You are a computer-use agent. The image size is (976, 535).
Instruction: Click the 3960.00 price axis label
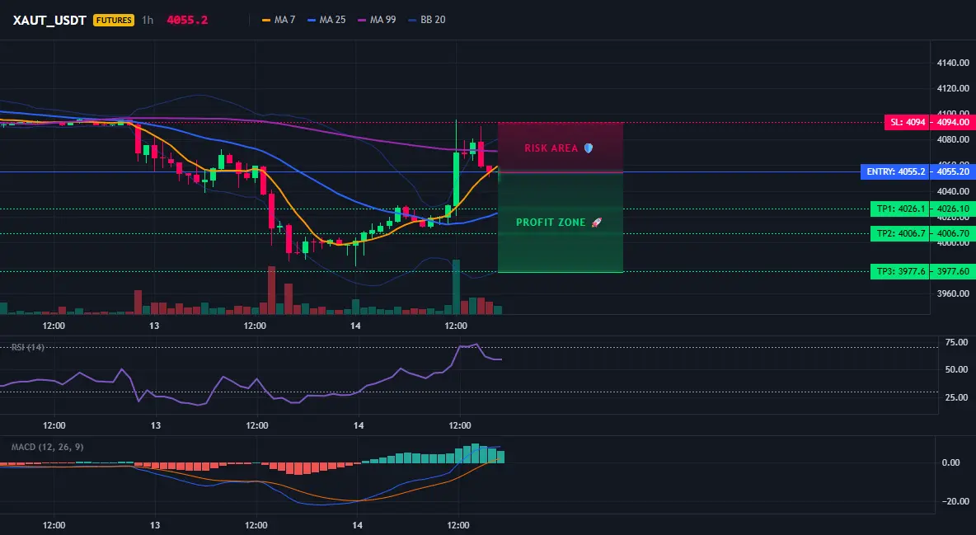coord(953,293)
